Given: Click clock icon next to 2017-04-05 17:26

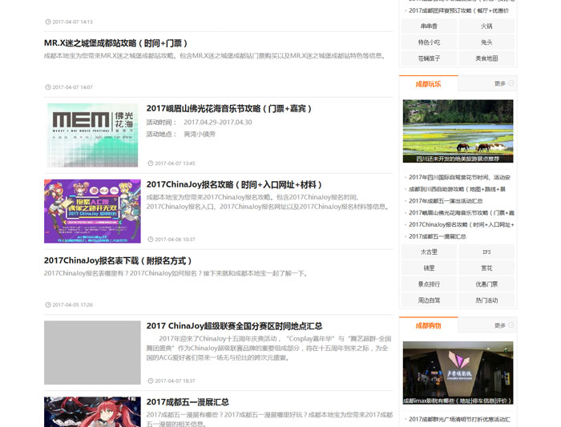Looking at the screenshot, I should [47, 304].
